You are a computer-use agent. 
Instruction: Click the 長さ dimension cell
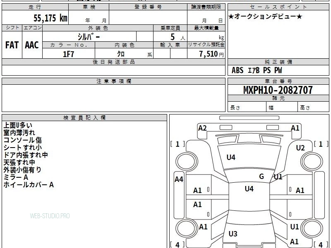pyautogui.click(x=247, y=107)
